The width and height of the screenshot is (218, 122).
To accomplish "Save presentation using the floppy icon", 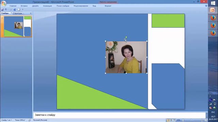I will pyautogui.click(x=2, y=9).
